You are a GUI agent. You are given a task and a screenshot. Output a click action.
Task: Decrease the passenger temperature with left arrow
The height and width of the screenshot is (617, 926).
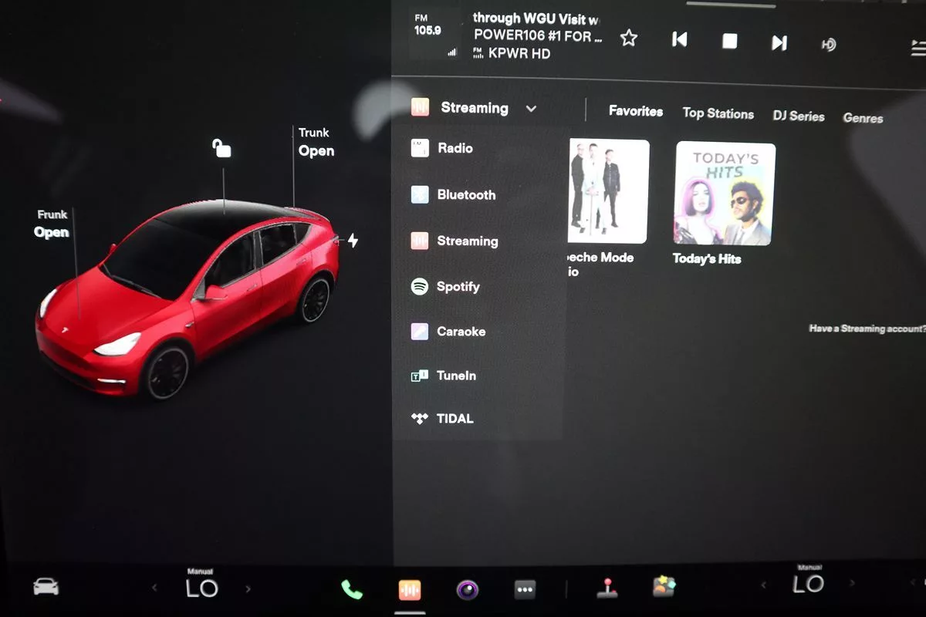pos(765,585)
